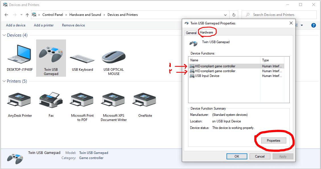Select the AnyDesk Printer icon

click(19, 100)
